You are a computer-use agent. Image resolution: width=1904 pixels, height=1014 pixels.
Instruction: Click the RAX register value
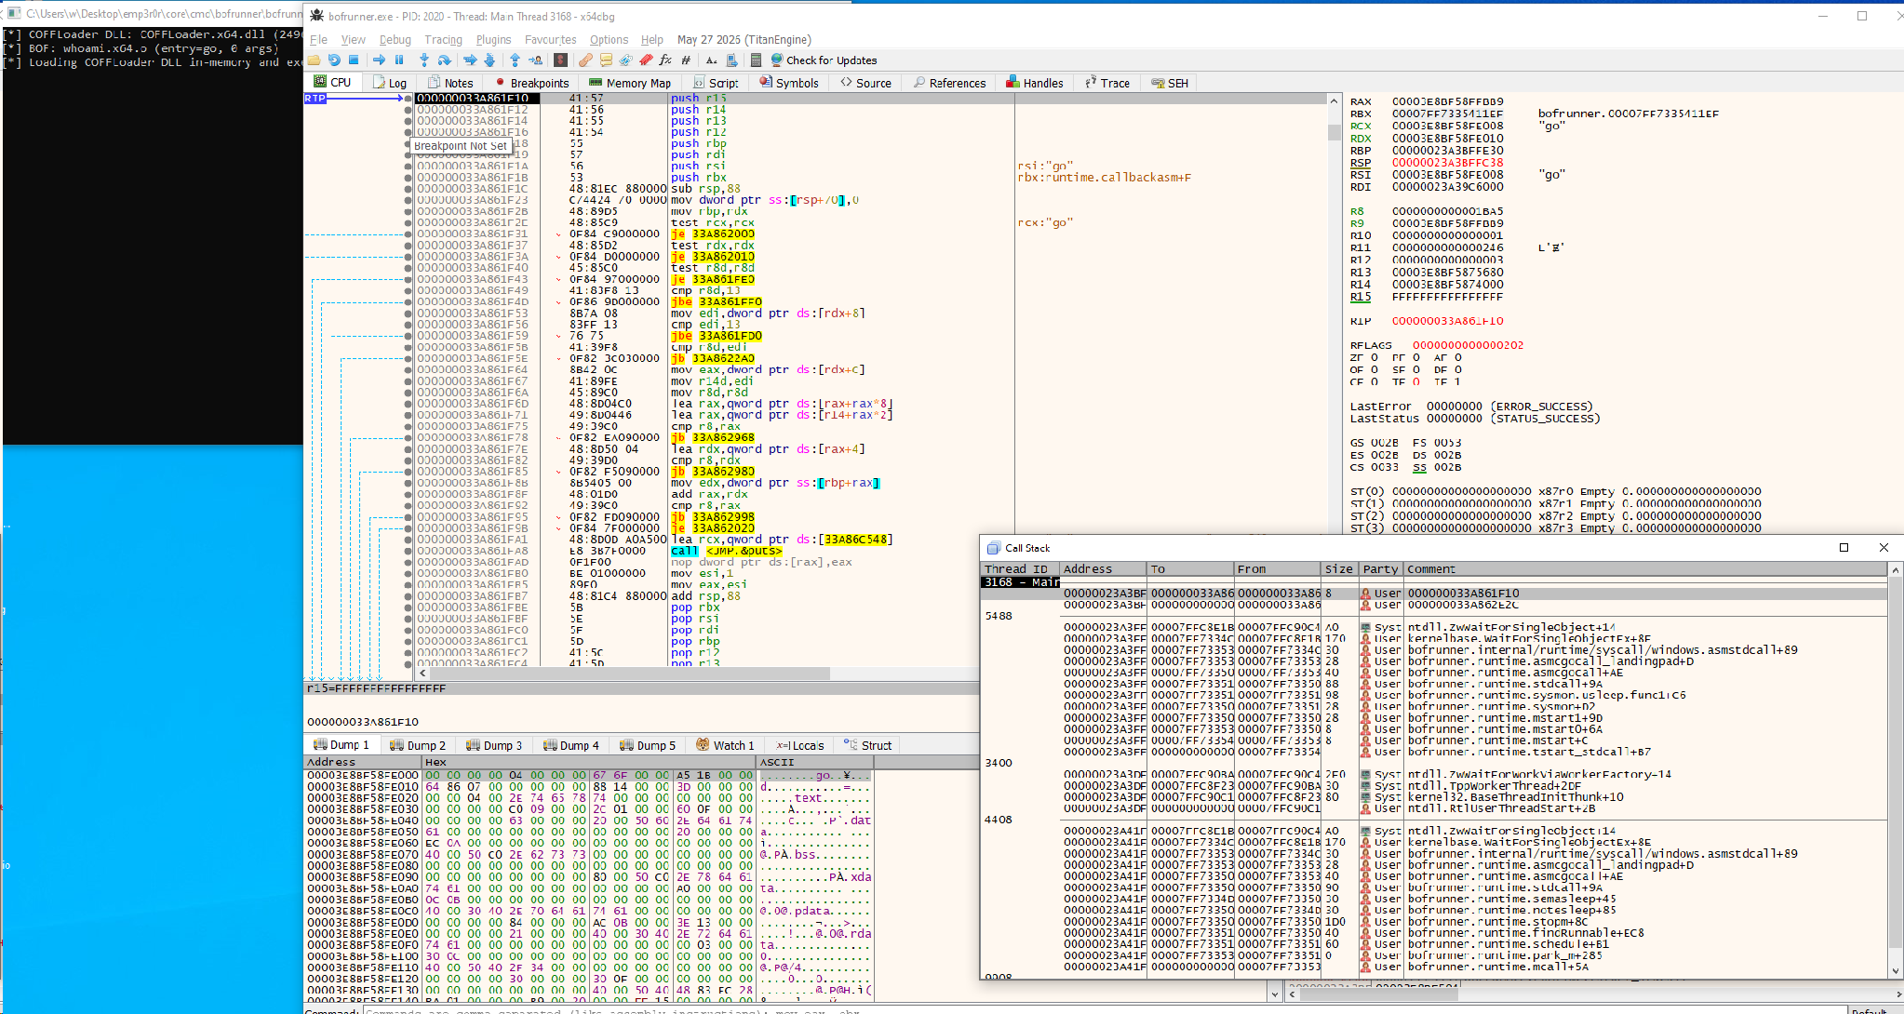point(1447,101)
